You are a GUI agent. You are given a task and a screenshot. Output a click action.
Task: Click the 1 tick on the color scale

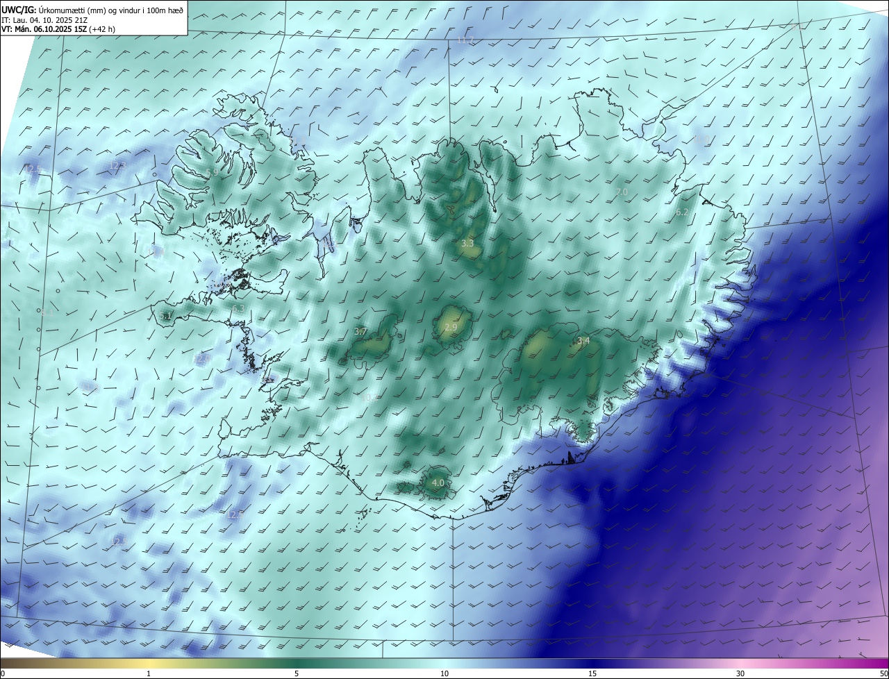pos(149,673)
